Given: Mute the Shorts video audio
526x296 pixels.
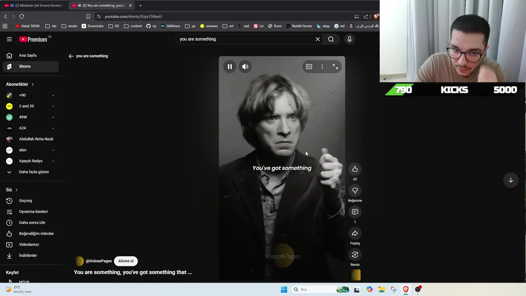Looking at the screenshot, I should [245, 67].
